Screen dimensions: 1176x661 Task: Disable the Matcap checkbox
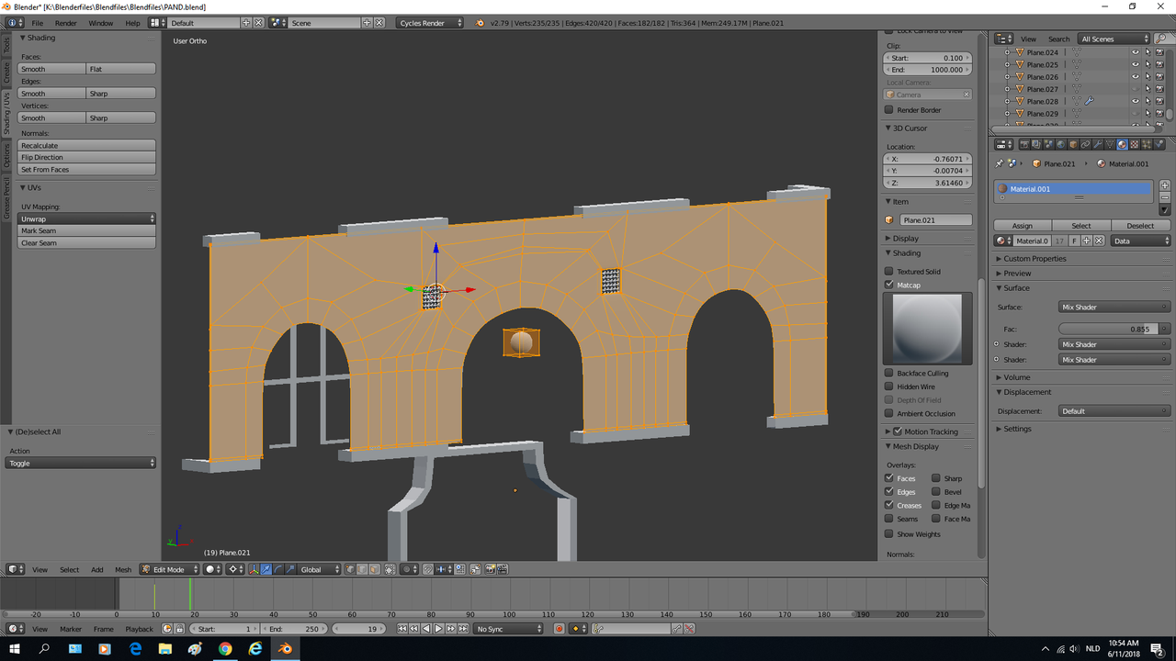click(x=888, y=285)
